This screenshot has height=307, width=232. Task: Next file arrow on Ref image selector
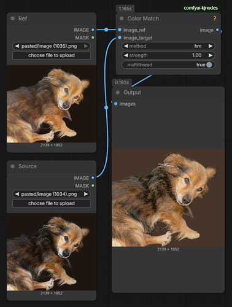[x=86, y=46]
